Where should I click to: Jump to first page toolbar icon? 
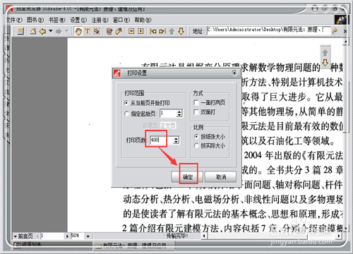(x=153, y=31)
